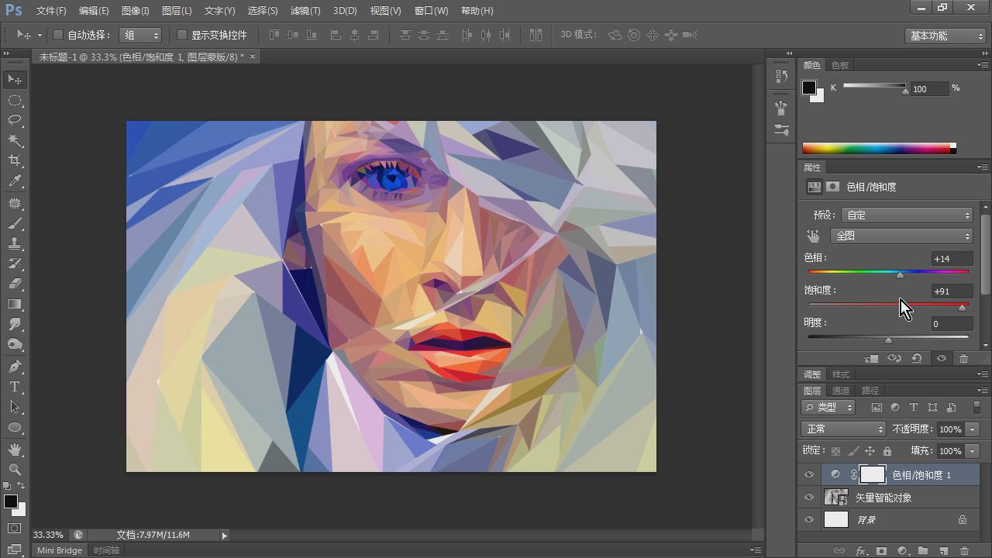Enable the 自动选择 checkbox

pos(58,35)
